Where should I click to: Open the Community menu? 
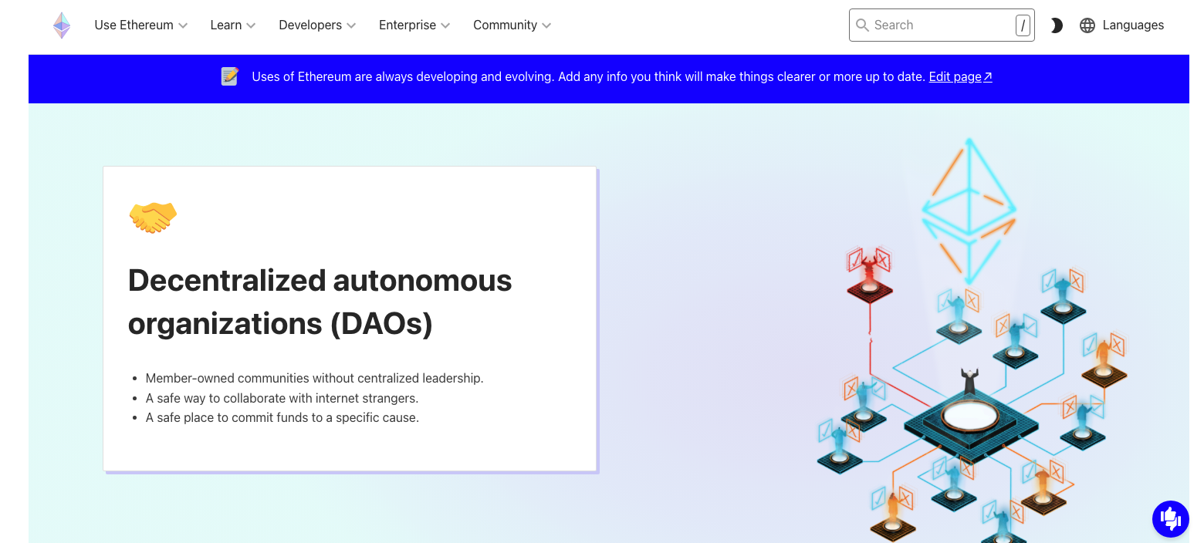pos(512,25)
